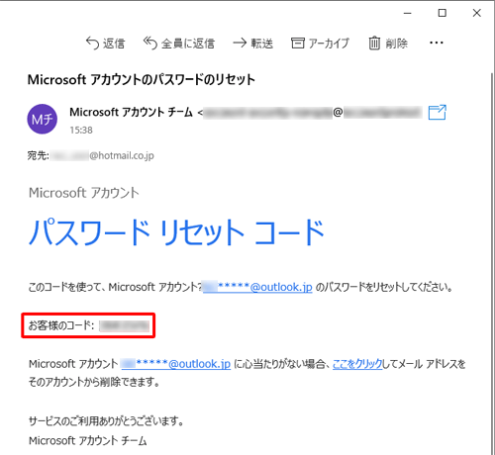Click the 返信 reply button
Screen dimensions: 495x455
(106, 44)
